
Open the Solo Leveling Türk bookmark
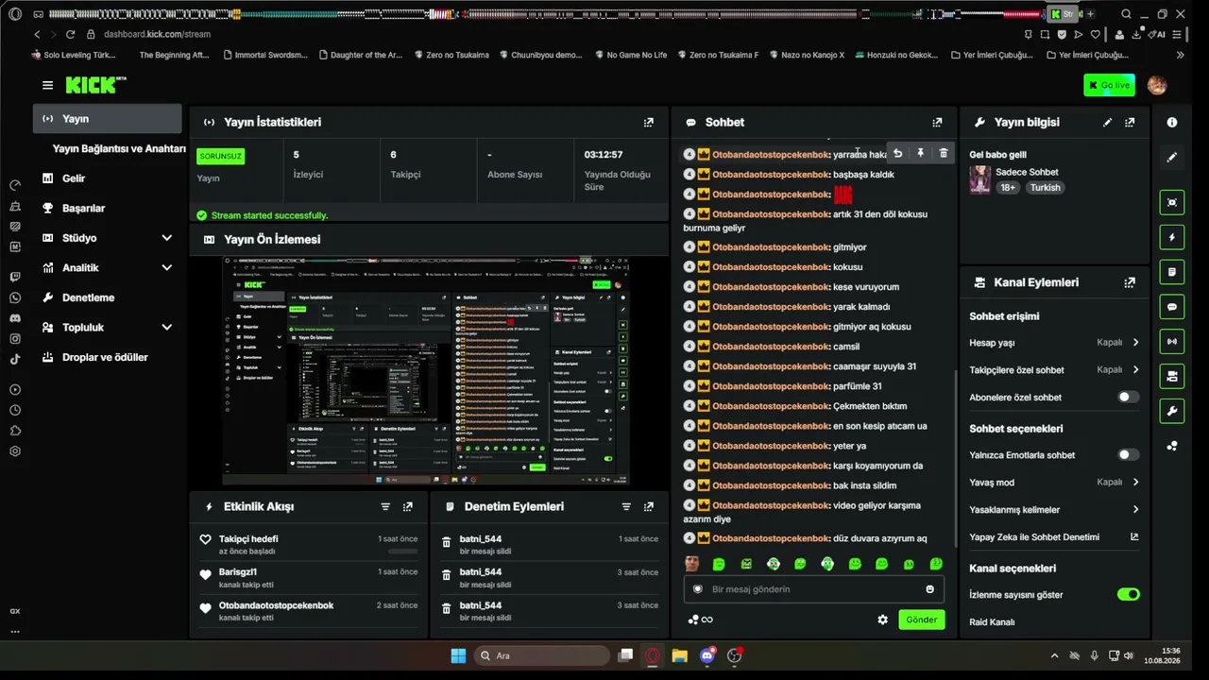coord(73,55)
